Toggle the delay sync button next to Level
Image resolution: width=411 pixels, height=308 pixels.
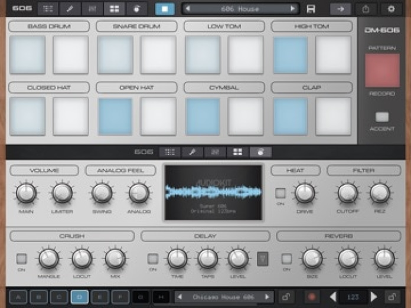click(x=262, y=258)
